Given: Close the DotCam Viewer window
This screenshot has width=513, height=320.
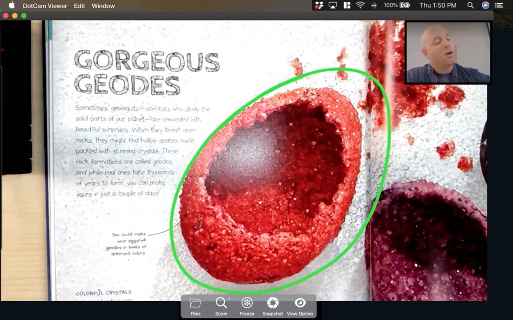Looking at the screenshot, I should (x=5, y=16).
